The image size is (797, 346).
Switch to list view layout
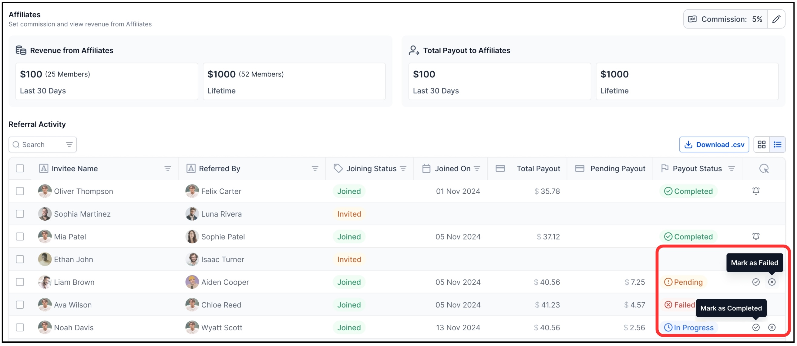click(x=777, y=144)
